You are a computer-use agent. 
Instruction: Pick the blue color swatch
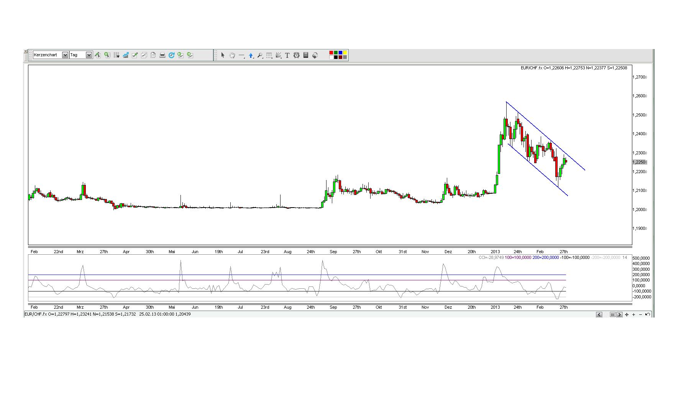pos(341,53)
